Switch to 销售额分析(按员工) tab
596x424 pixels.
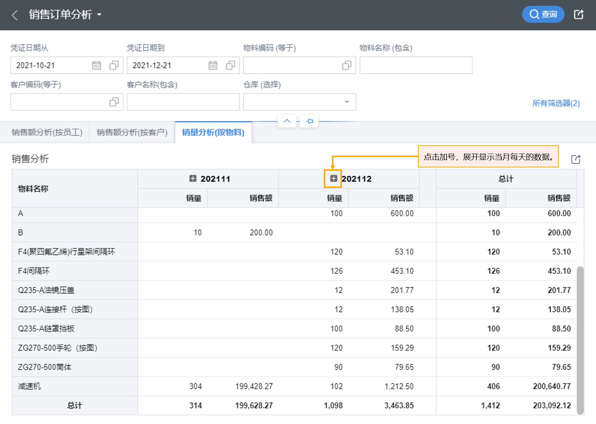47,132
